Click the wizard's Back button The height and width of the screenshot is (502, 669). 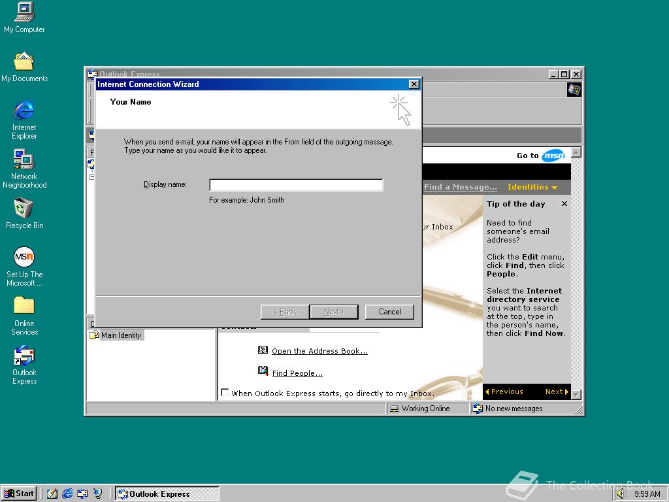click(285, 312)
